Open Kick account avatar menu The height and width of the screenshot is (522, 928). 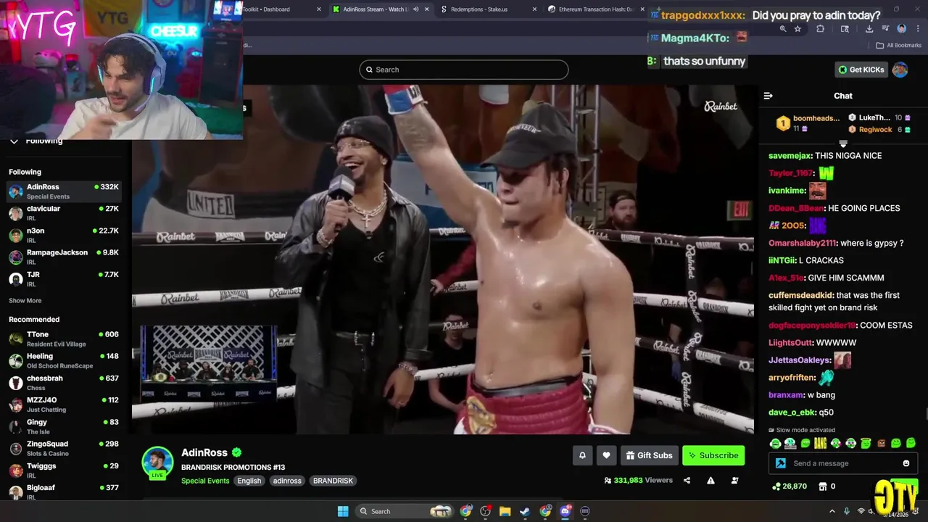point(900,70)
